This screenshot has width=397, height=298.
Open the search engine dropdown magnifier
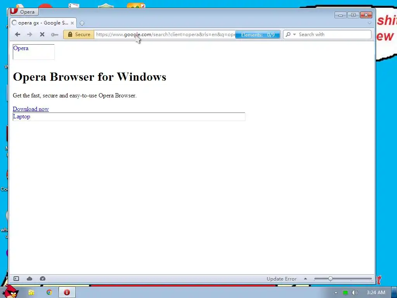click(290, 35)
